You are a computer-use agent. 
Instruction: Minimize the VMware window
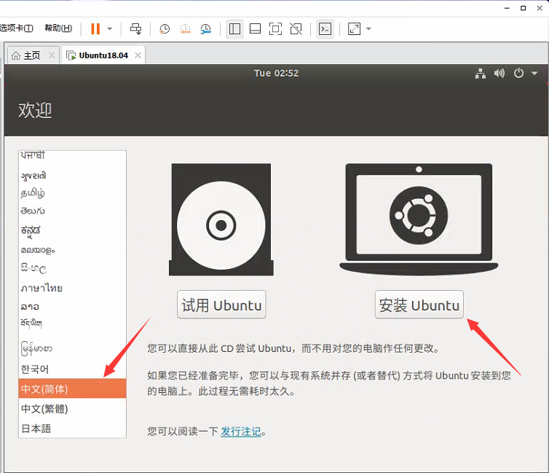(x=507, y=8)
